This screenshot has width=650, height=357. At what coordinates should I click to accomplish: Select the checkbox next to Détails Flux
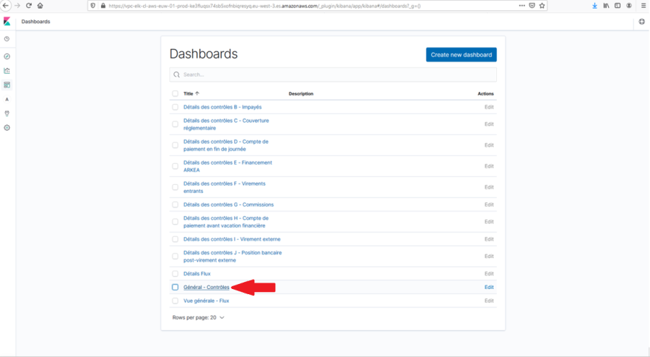175,274
